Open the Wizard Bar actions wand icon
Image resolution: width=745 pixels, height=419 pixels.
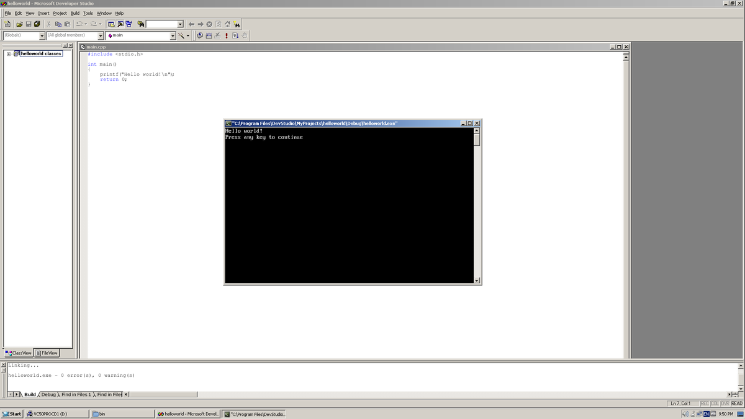pyautogui.click(x=181, y=35)
